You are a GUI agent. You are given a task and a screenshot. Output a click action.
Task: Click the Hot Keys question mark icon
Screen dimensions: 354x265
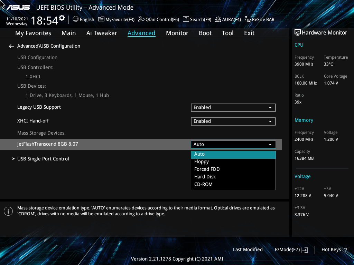[345, 250]
